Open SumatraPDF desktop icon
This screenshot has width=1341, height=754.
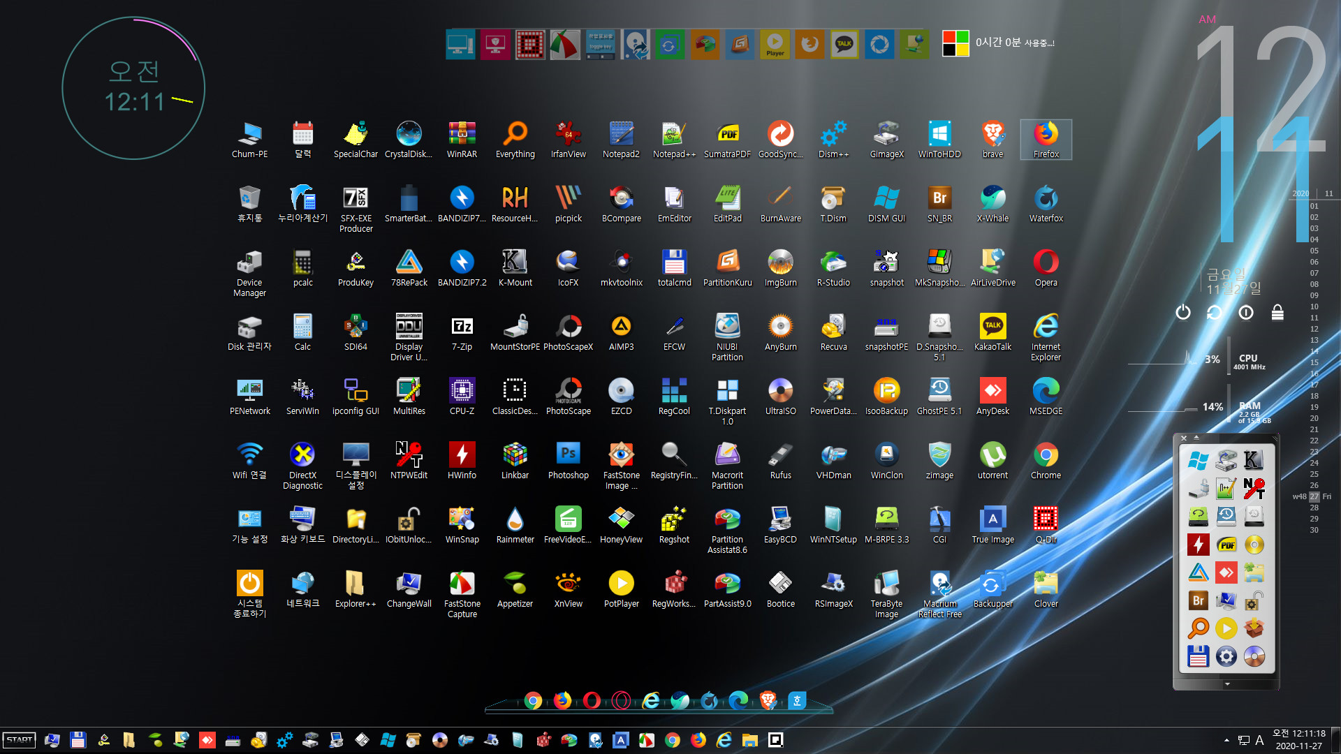pyautogui.click(x=727, y=140)
